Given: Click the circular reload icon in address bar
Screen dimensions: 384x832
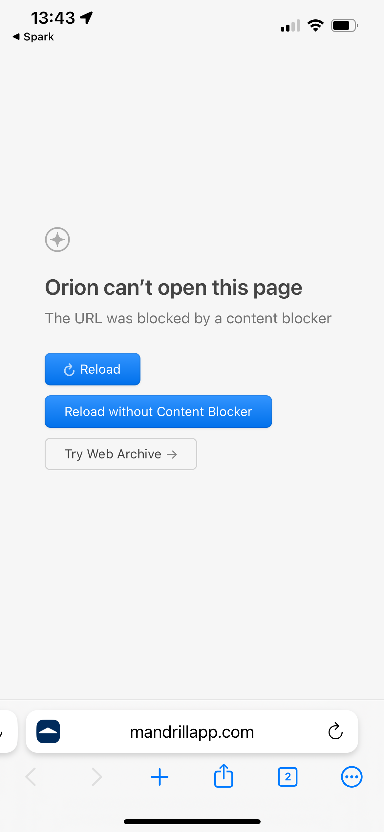Looking at the screenshot, I should click(335, 731).
